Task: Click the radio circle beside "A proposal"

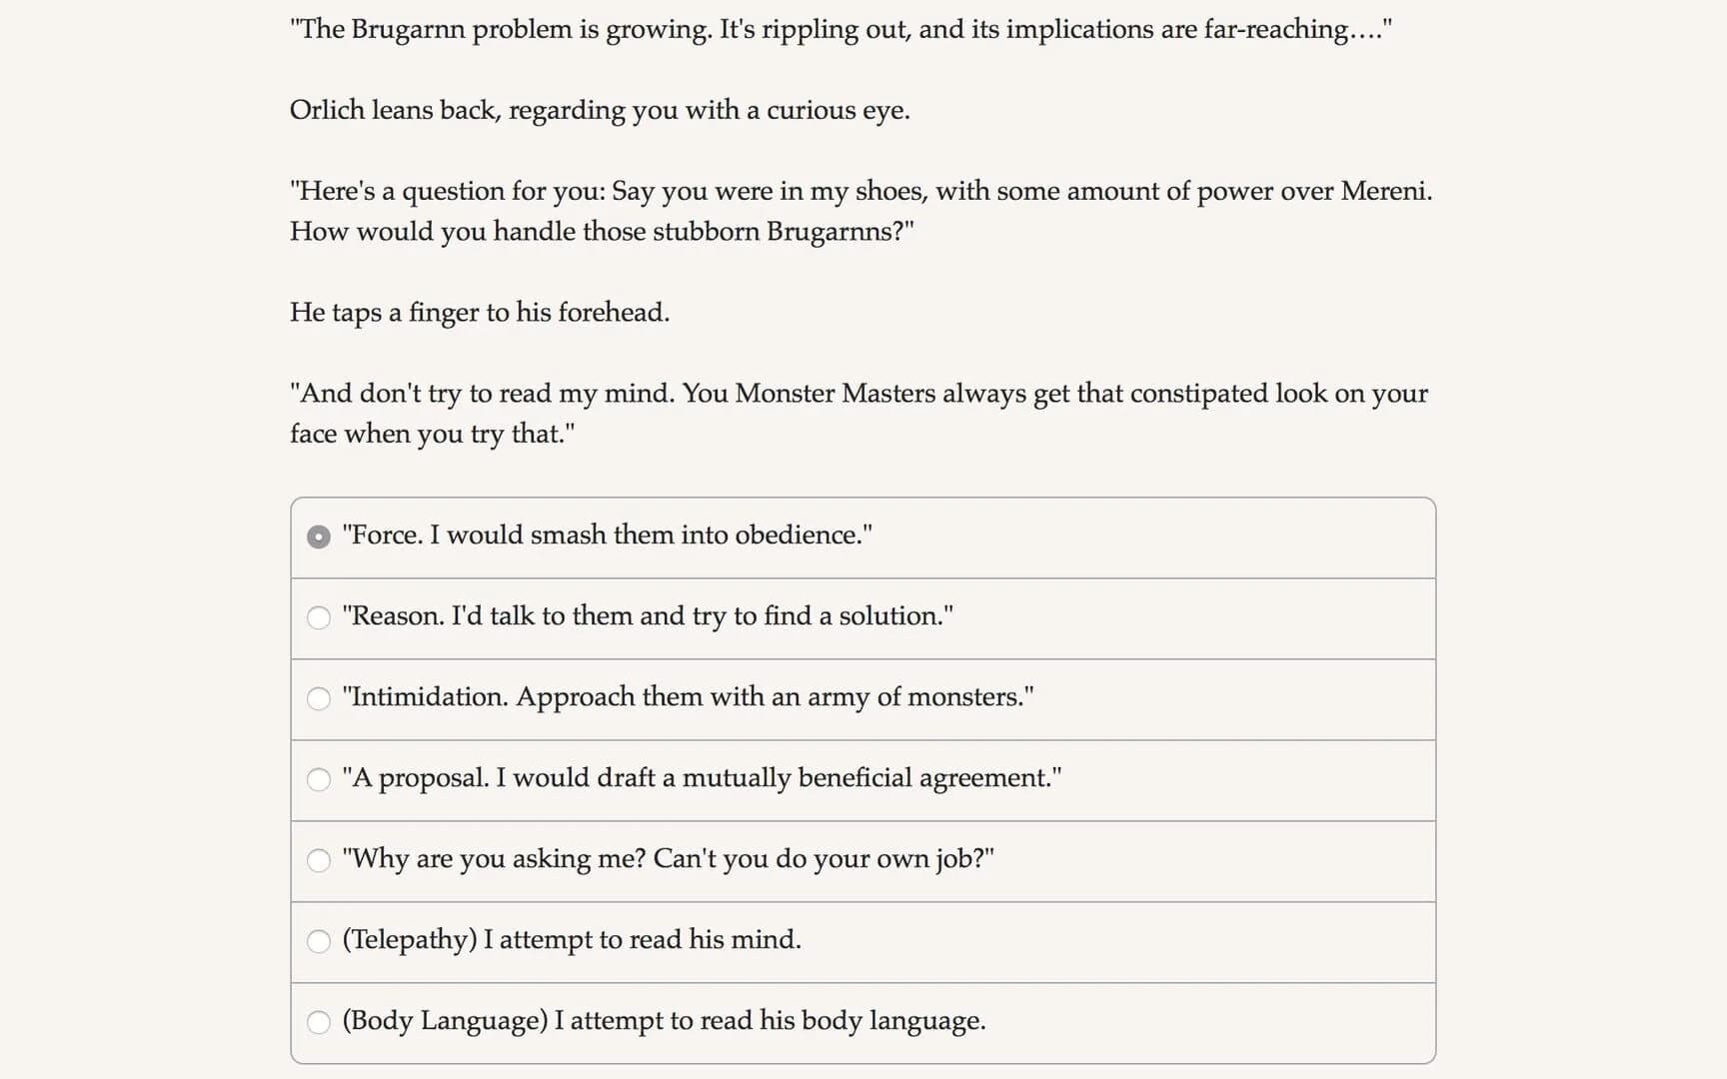Action: pyautogui.click(x=320, y=778)
